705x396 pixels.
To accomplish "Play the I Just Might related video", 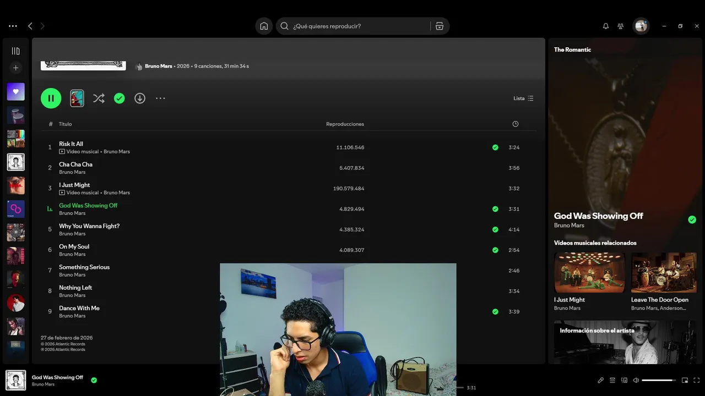I will click(589, 272).
